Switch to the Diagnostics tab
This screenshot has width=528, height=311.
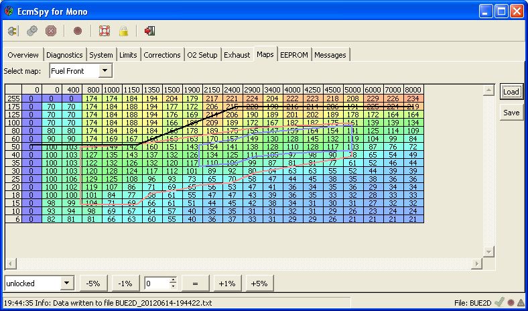pyautogui.click(x=65, y=55)
